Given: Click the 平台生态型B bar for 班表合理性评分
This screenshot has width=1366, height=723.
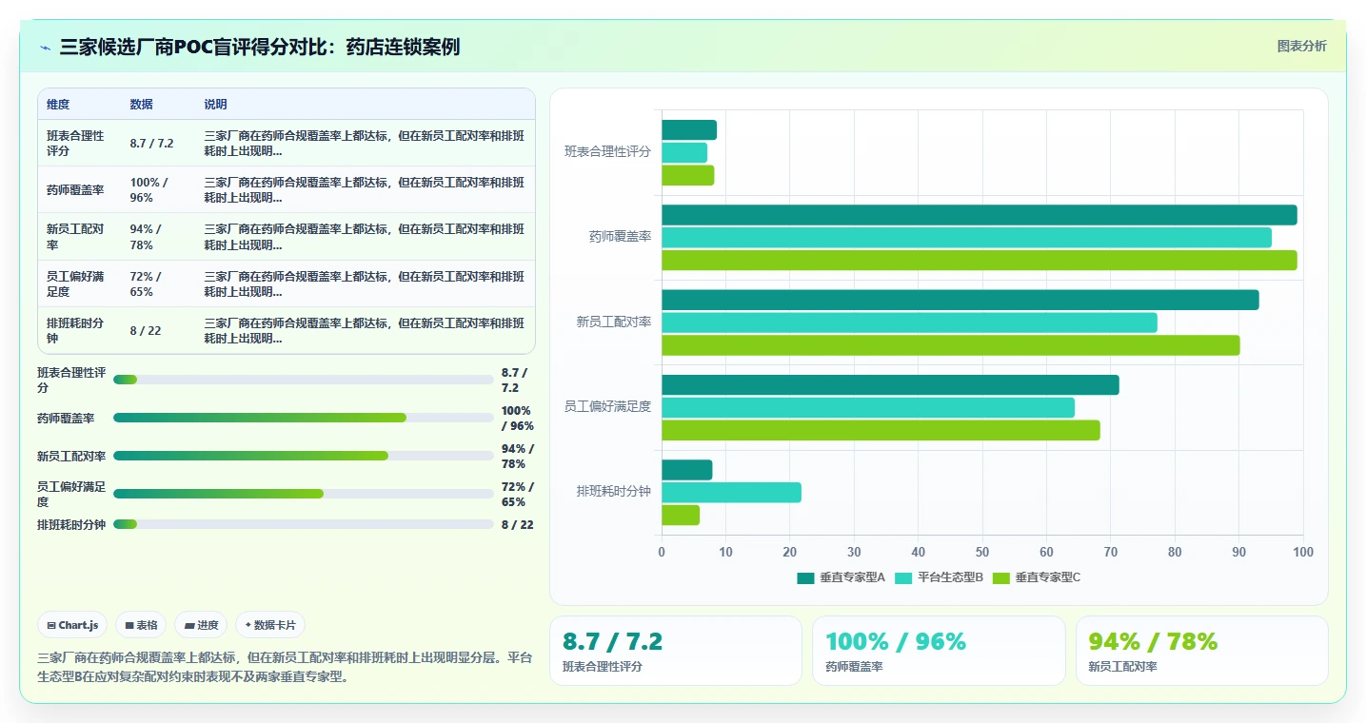Looking at the screenshot, I should click(684, 152).
